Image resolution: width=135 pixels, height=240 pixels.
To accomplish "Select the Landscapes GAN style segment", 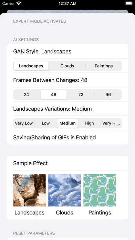I will 31,66.
